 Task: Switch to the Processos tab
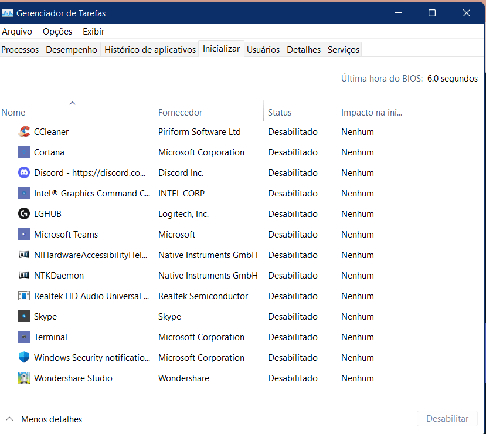(x=20, y=50)
